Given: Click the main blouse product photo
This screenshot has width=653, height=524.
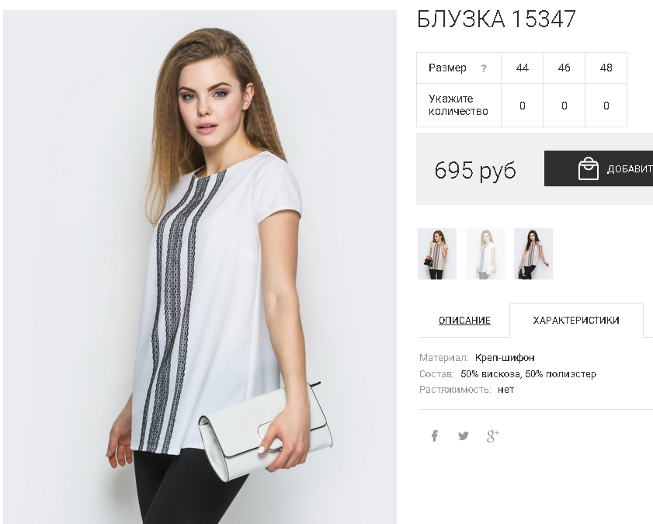Looking at the screenshot, I should point(200,267).
